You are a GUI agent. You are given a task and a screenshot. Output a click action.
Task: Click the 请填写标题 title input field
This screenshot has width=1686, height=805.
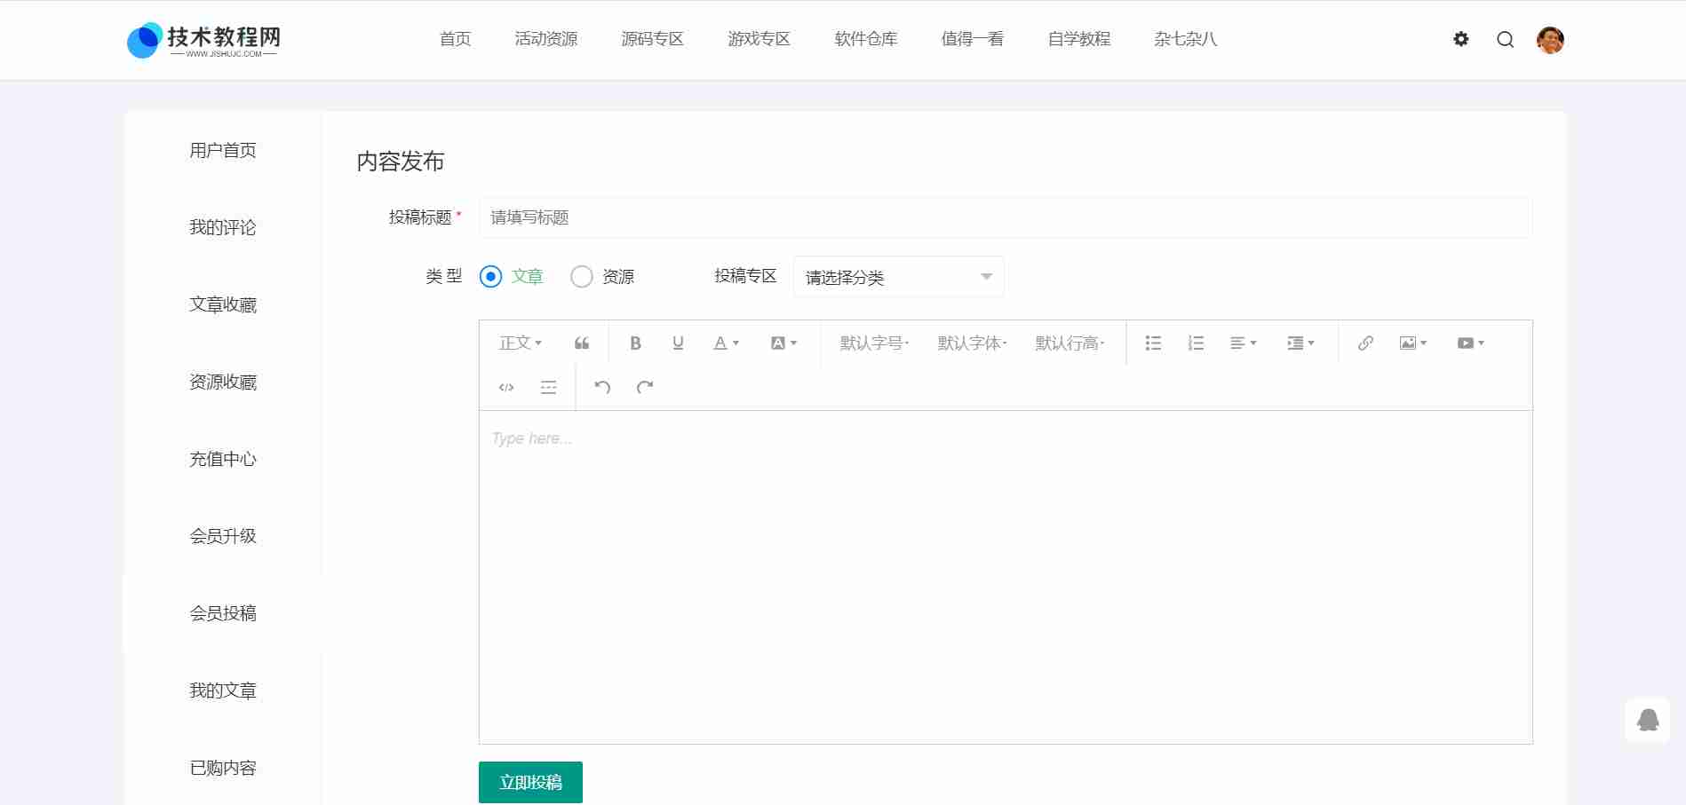pos(1005,217)
